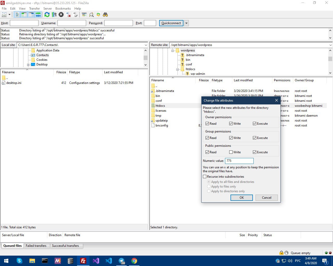Open the Site Manager icon
The width and height of the screenshot is (333, 266).
tap(4, 15)
